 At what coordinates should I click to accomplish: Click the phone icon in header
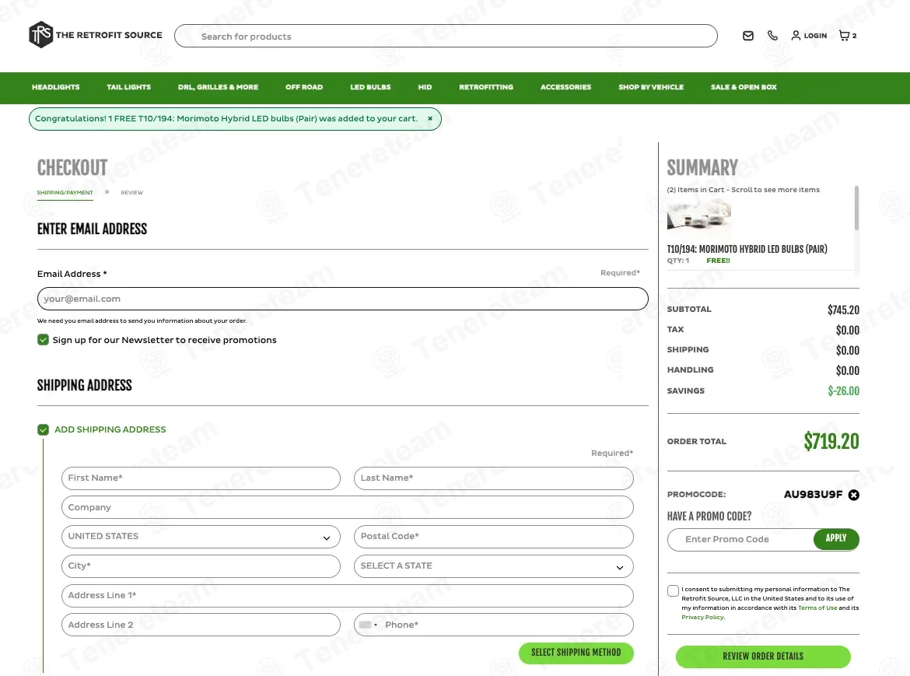pos(772,36)
